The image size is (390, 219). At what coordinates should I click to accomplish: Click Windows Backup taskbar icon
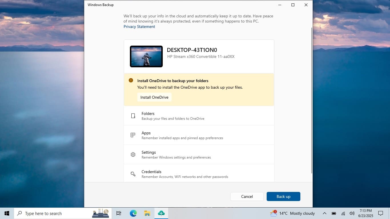(161, 213)
